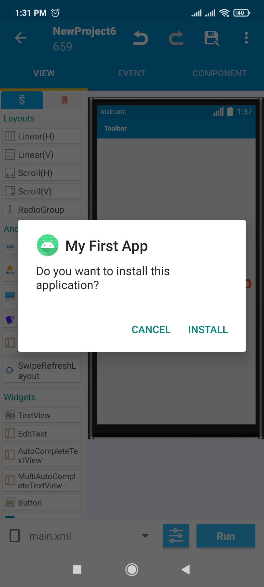Open the view properties sliders icon
This screenshot has width=264, height=587.
click(176, 536)
